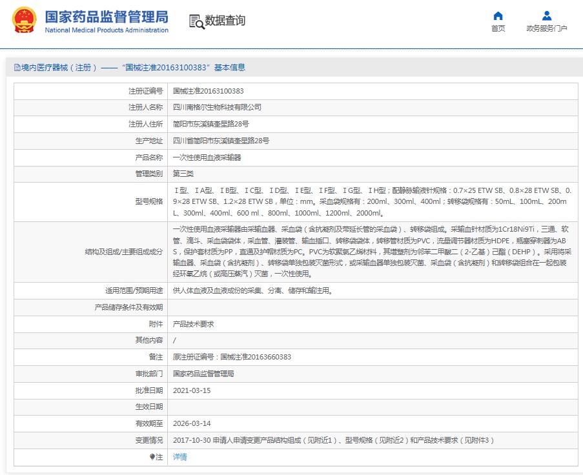Click the 数据查询 magnifier document icon
This screenshot has width=583, height=475.
(196, 21)
